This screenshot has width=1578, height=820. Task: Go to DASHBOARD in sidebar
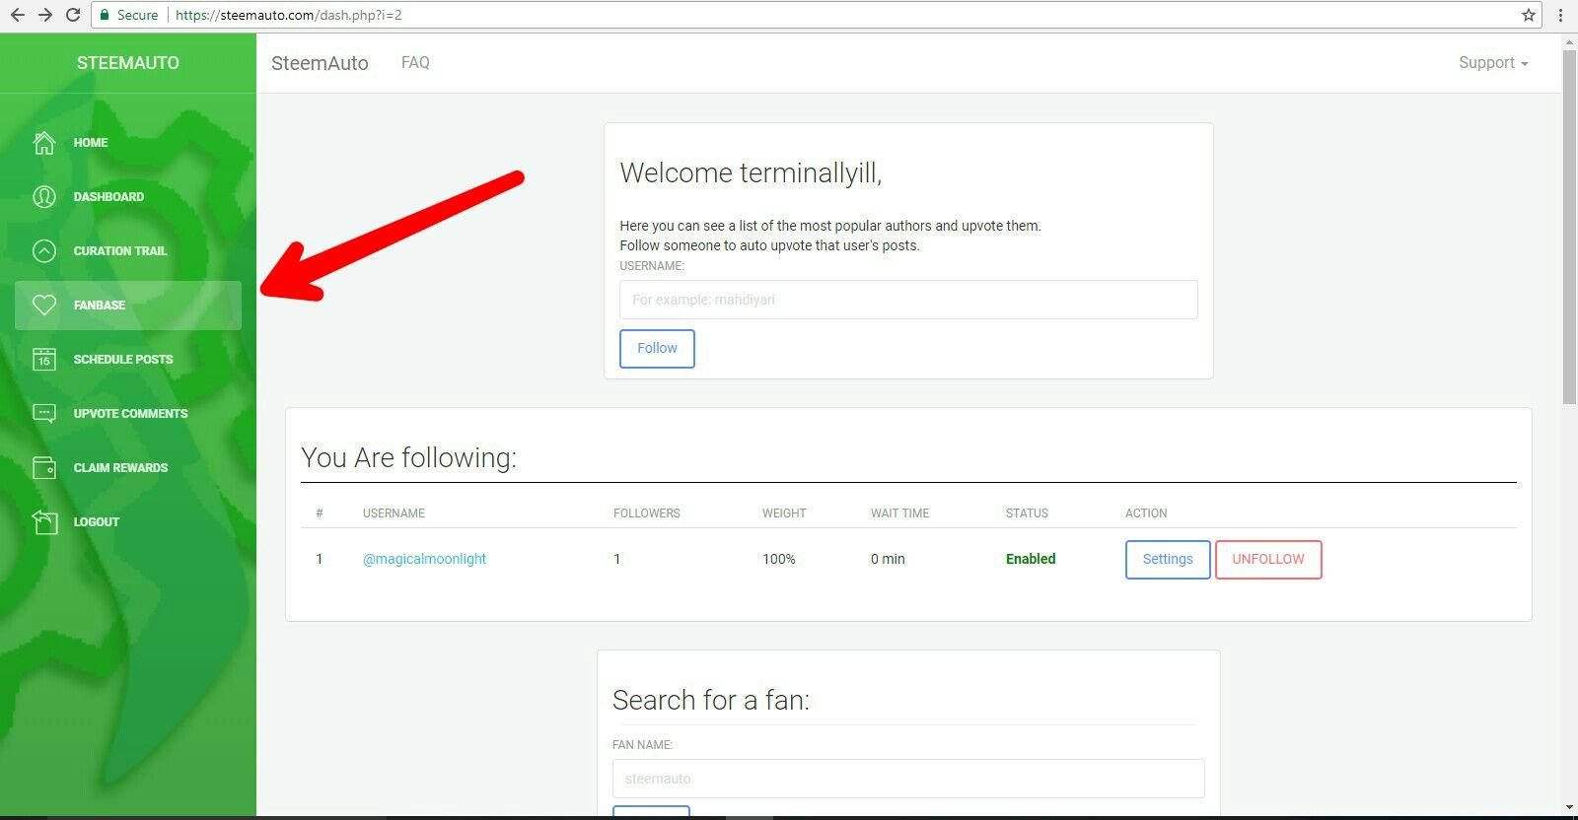coord(128,197)
